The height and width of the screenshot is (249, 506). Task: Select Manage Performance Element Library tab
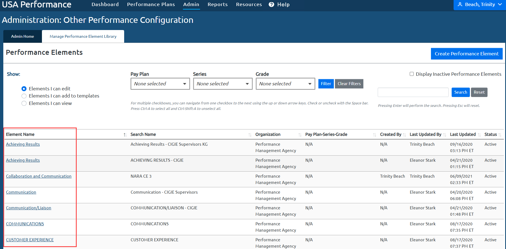(83, 36)
